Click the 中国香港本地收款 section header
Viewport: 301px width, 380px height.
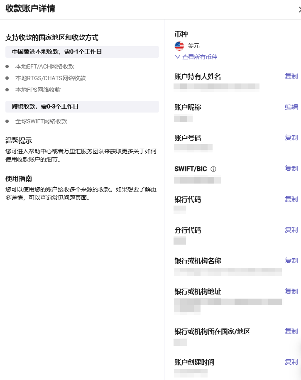(57, 52)
